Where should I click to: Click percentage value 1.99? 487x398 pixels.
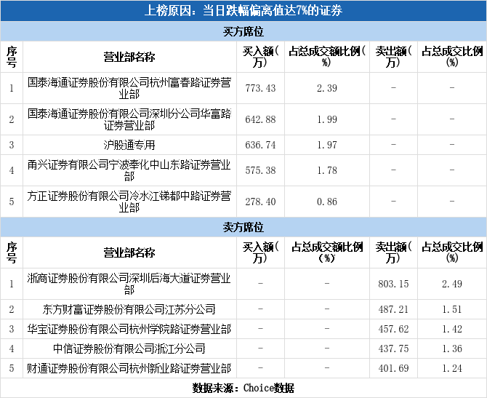click(327, 119)
